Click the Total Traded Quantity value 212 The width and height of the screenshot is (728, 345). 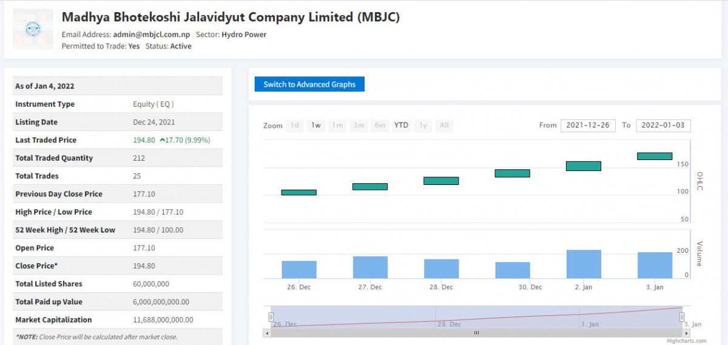[x=139, y=158]
